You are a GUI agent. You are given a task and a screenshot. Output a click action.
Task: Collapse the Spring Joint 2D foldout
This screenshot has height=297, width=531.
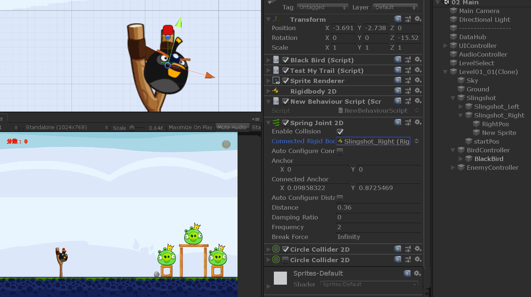[268, 123]
